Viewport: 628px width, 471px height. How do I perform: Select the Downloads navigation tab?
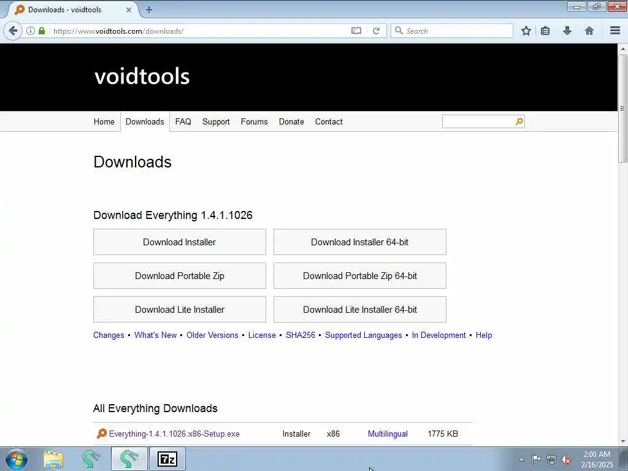coord(145,121)
